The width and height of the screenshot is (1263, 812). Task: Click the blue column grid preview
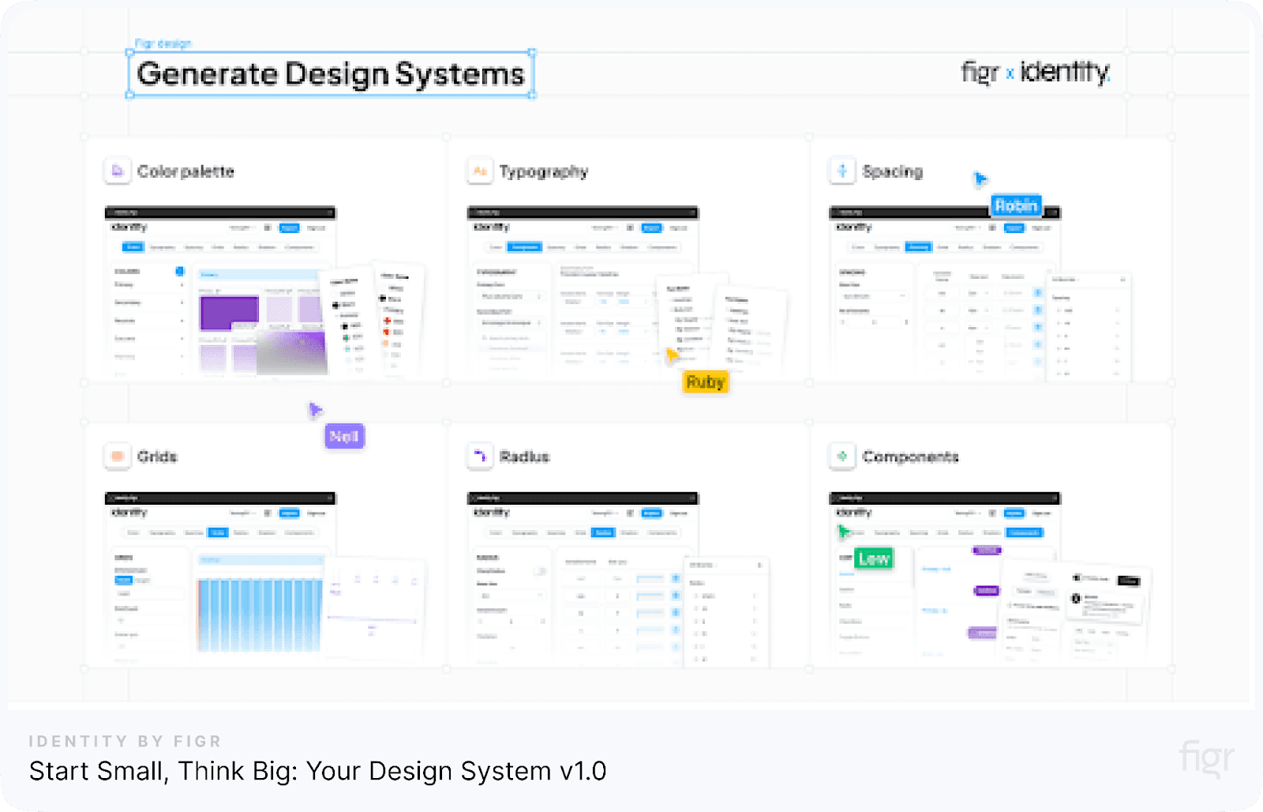pyautogui.click(x=260, y=615)
